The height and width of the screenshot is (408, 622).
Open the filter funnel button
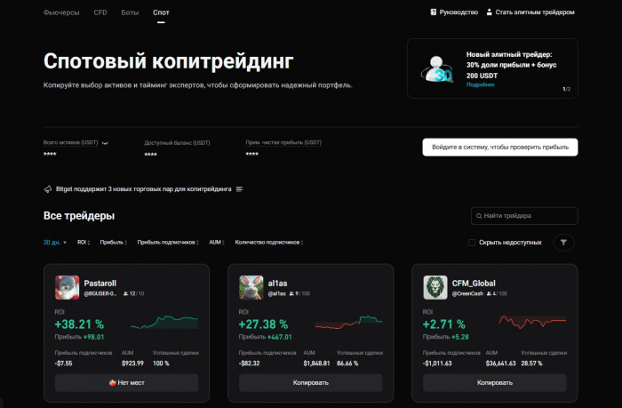click(x=563, y=242)
